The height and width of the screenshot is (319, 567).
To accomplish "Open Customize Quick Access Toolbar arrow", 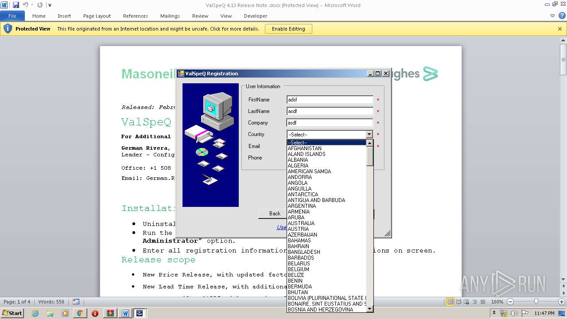I will 50,5.
